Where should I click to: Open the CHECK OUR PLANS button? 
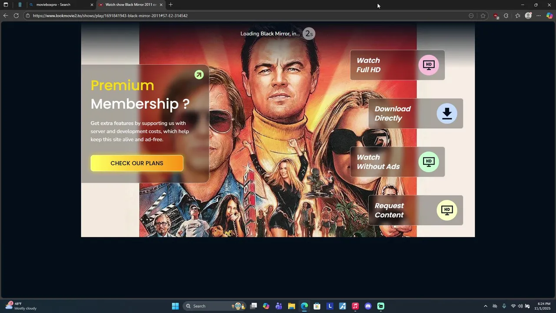click(137, 163)
